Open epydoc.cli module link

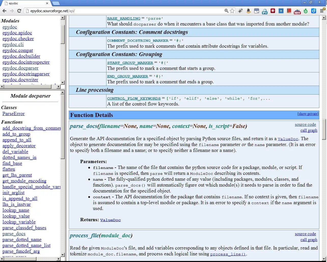click(13, 45)
